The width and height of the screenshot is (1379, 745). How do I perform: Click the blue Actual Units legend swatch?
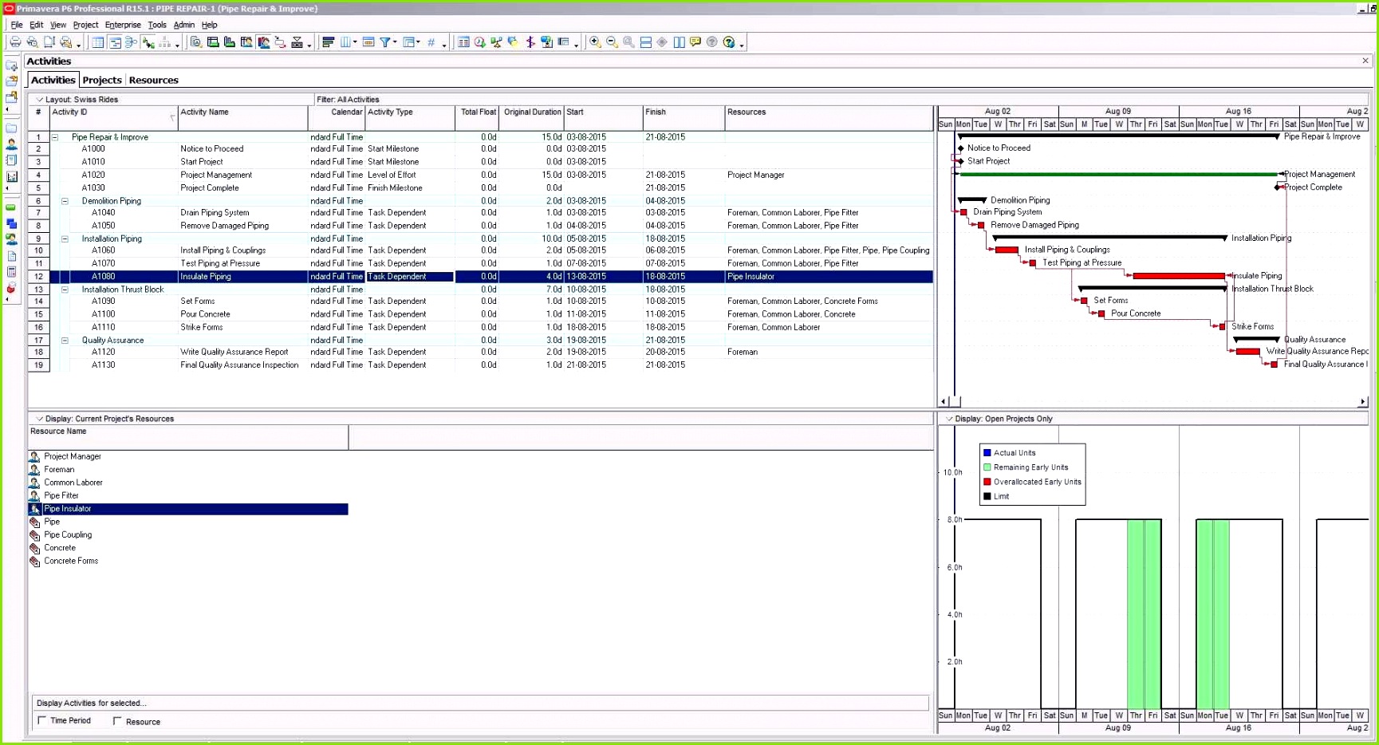(987, 452)
